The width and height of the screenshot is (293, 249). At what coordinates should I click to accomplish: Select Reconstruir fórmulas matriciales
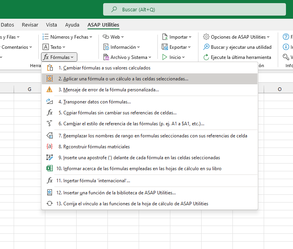pos(150,146)
